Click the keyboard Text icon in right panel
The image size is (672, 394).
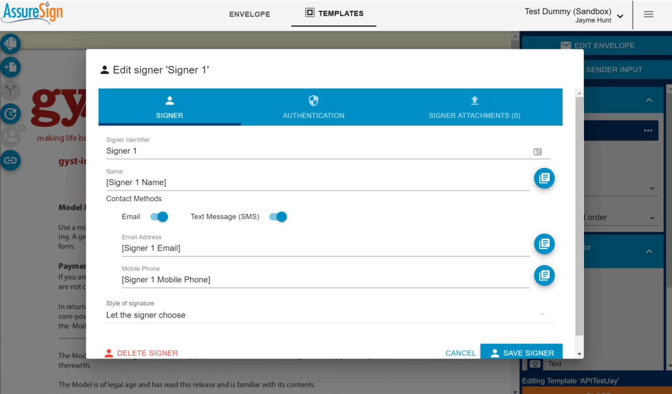click(x=535, y=364)
